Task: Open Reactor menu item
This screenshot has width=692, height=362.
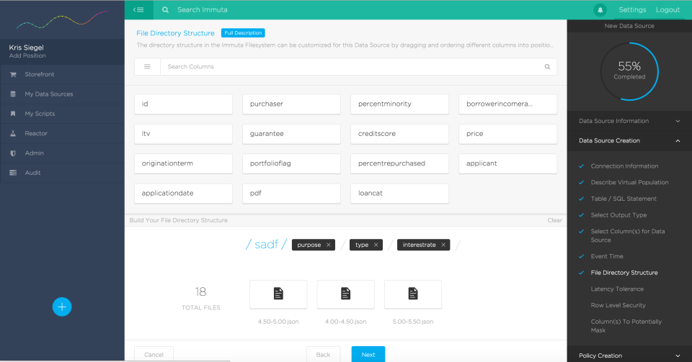Action: click(36, 133)
